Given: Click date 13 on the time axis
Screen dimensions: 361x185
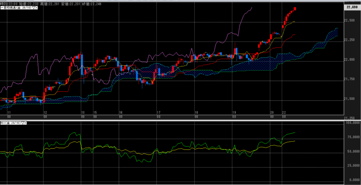Looking at the screenshot, I should point(83,113).
